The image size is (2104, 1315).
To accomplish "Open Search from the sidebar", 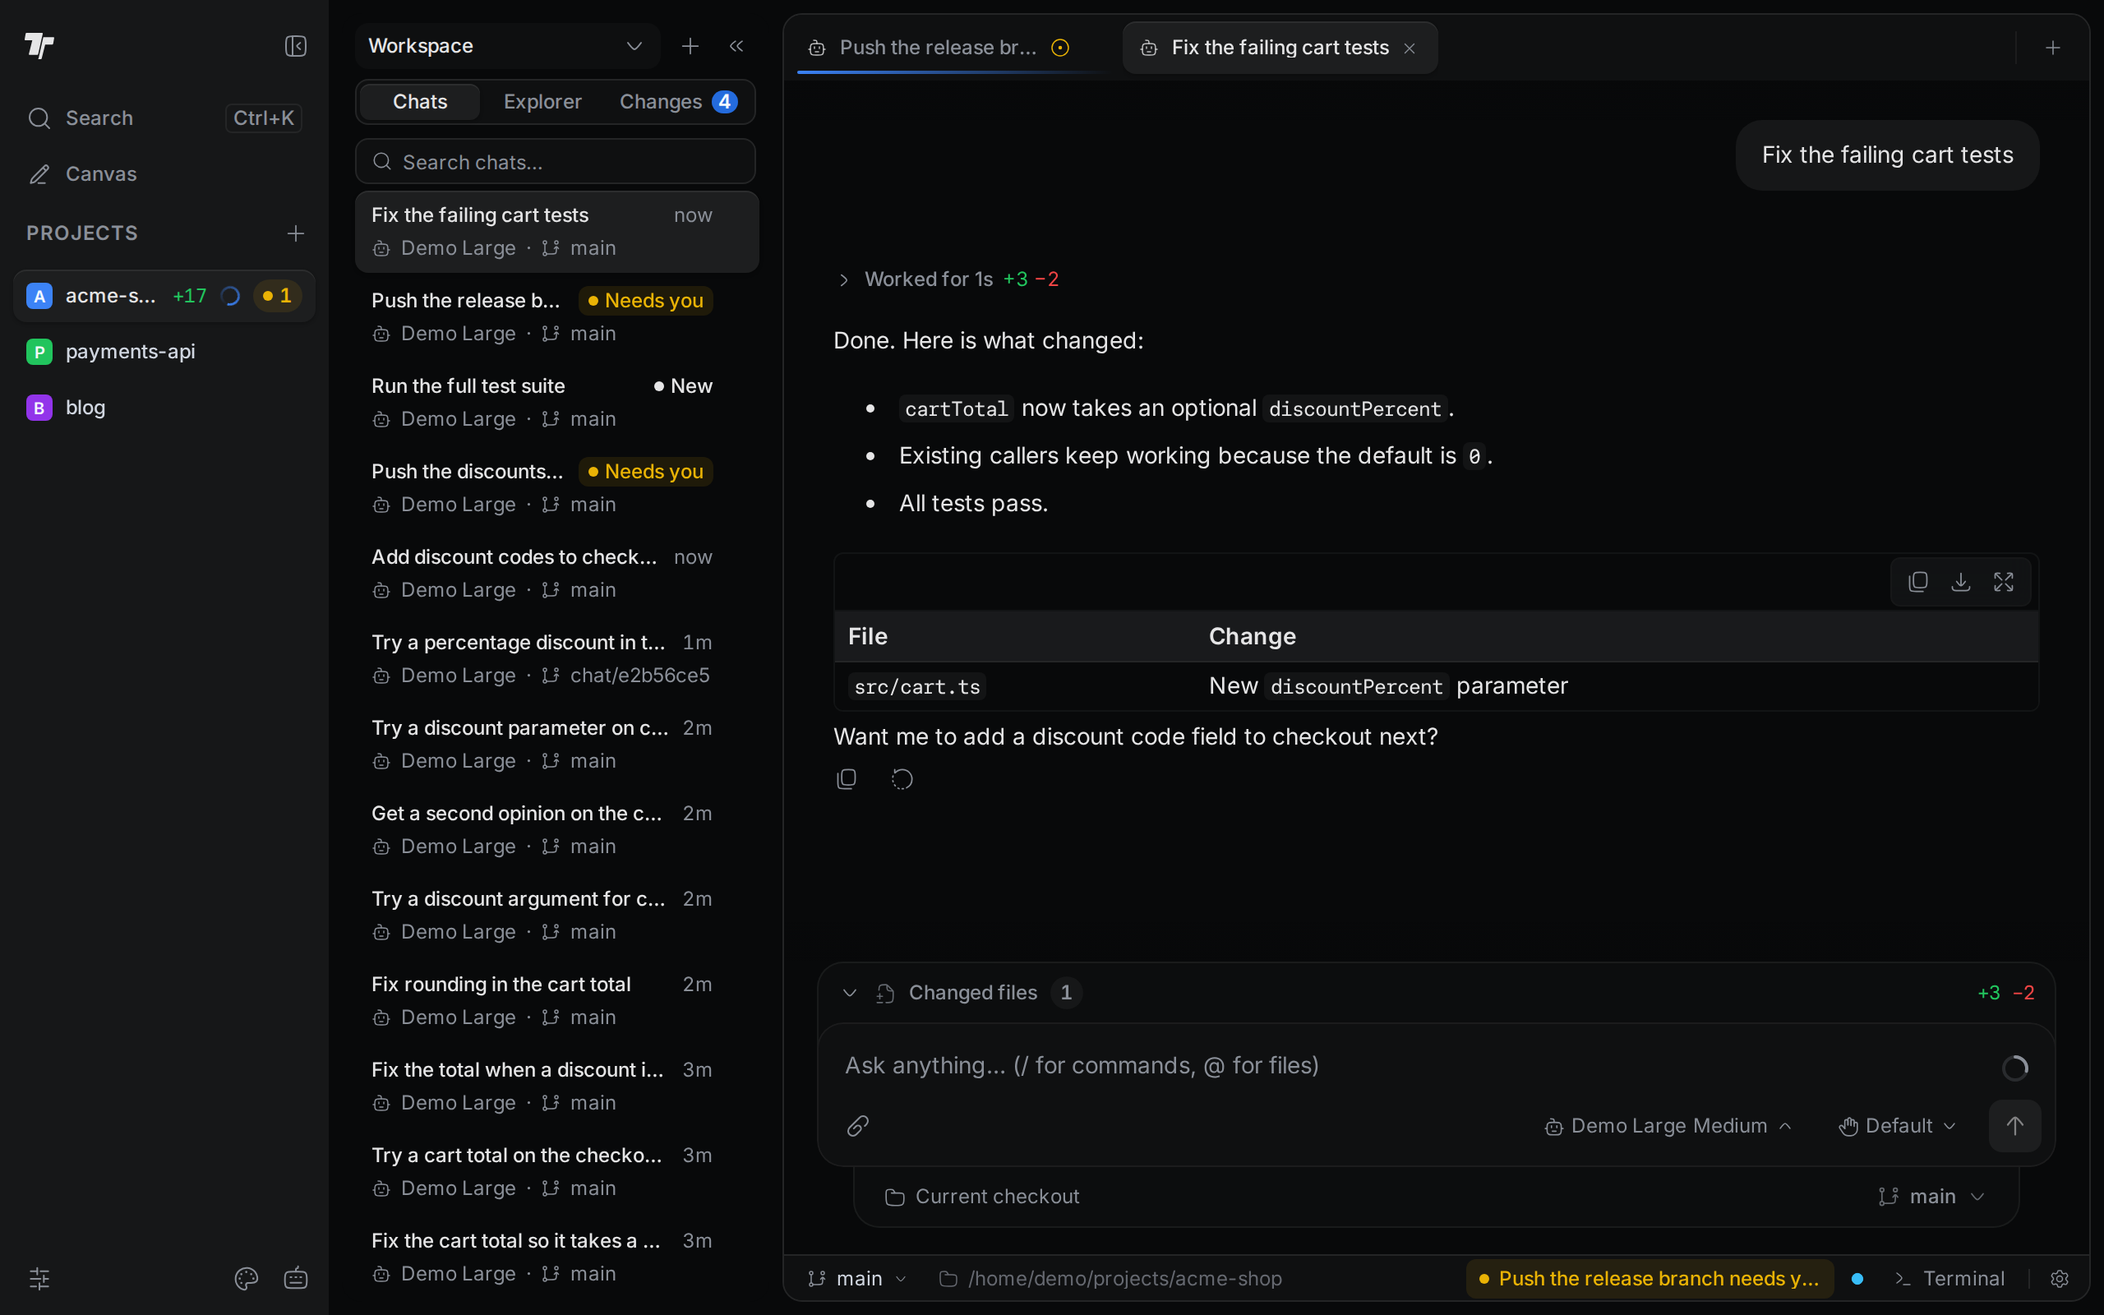I will coord(164,118).
